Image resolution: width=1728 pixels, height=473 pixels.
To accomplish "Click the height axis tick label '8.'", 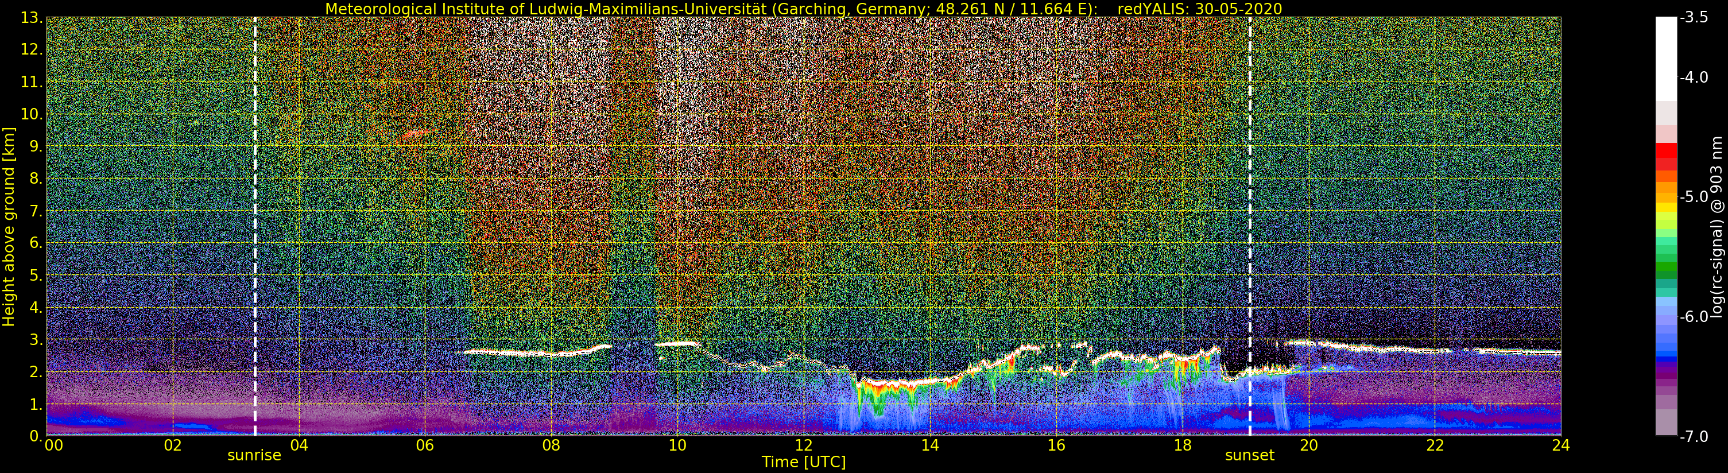I will pos(36,179).
